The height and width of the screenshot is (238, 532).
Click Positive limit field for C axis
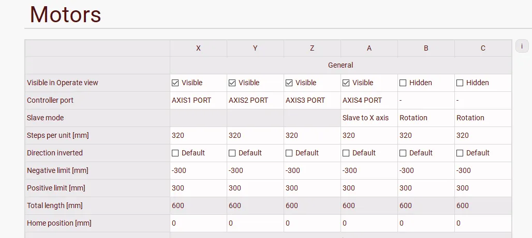[x=483, y=188]
